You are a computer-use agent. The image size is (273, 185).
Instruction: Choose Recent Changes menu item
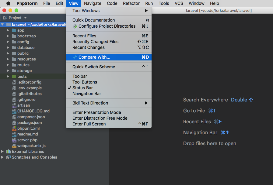[x=109, y=47]
